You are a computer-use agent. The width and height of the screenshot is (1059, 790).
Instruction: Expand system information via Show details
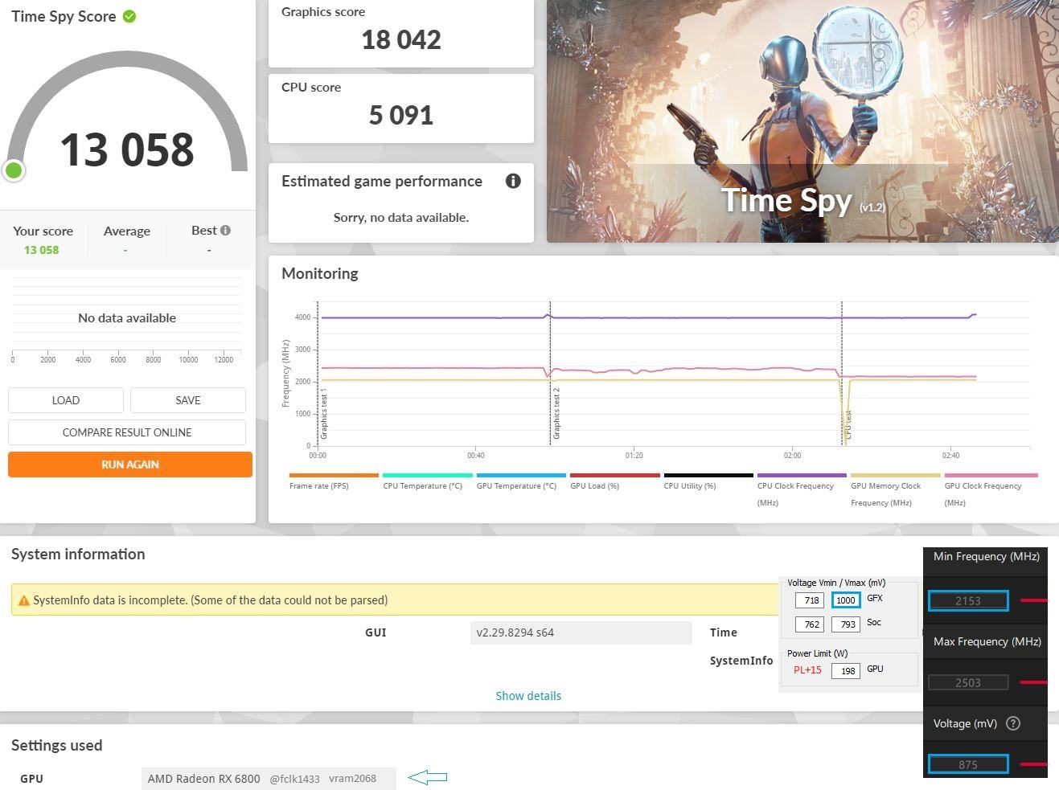528,696
